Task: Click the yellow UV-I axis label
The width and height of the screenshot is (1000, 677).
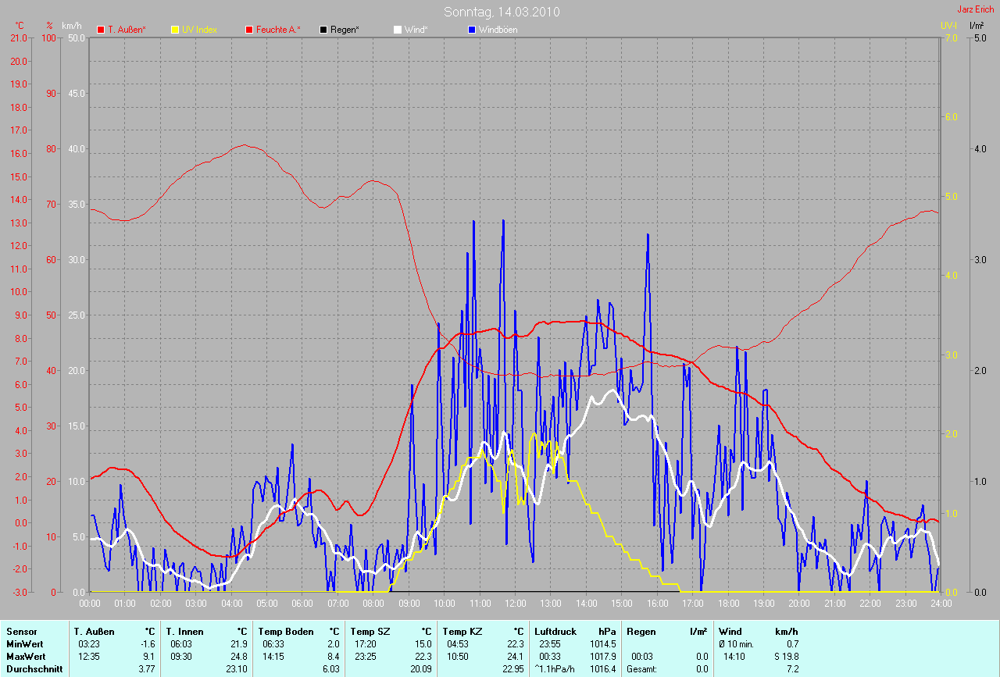Action: pos(948,26)
